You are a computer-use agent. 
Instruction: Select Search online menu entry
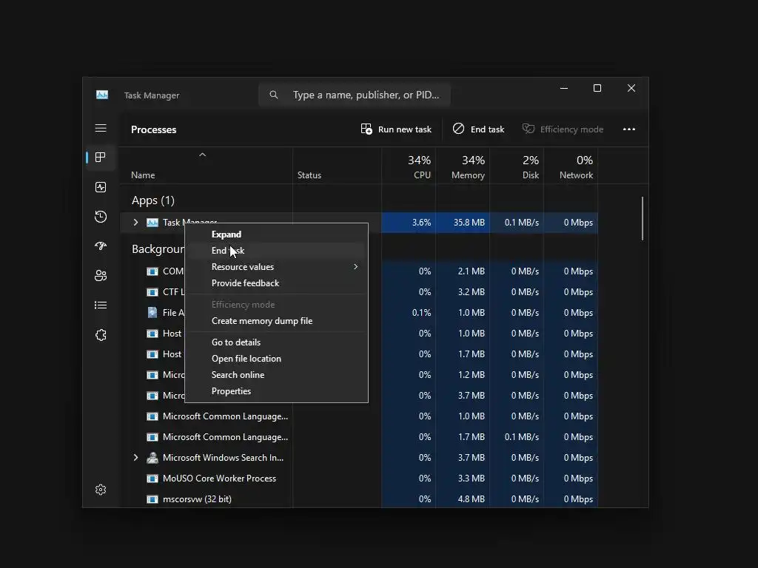coord(277,375)
